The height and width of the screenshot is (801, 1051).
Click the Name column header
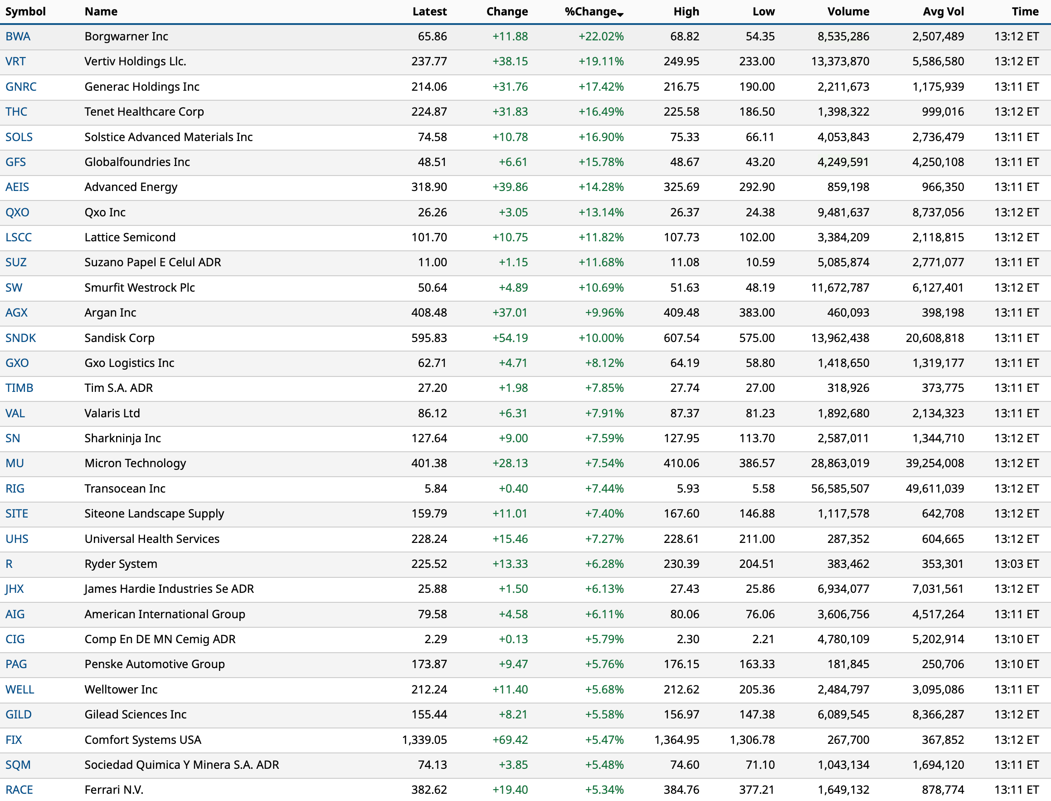(101, 11)
